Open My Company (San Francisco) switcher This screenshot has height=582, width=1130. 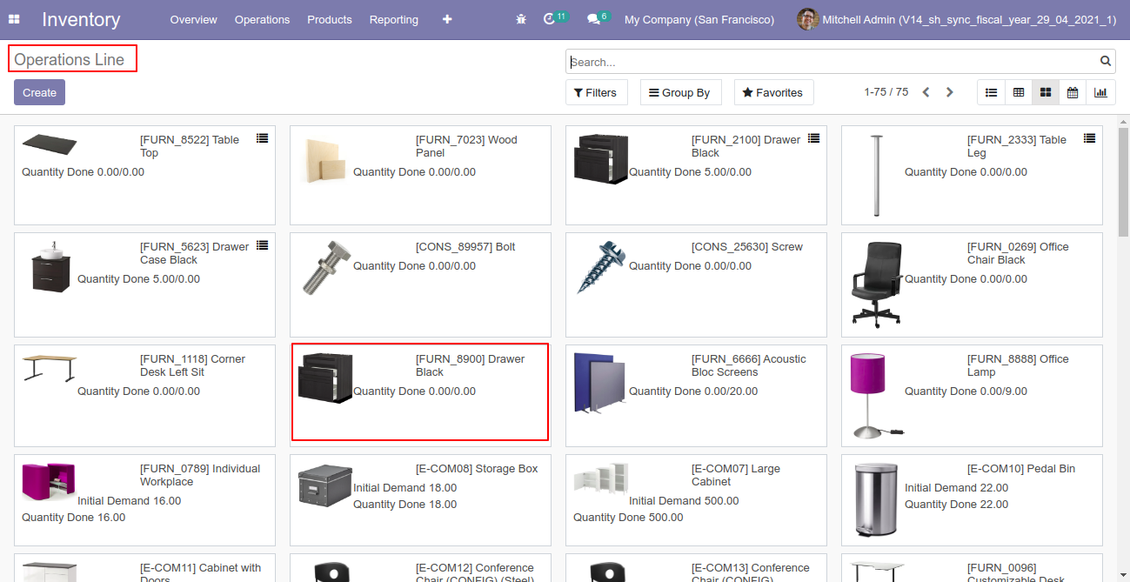coord(699,19)
